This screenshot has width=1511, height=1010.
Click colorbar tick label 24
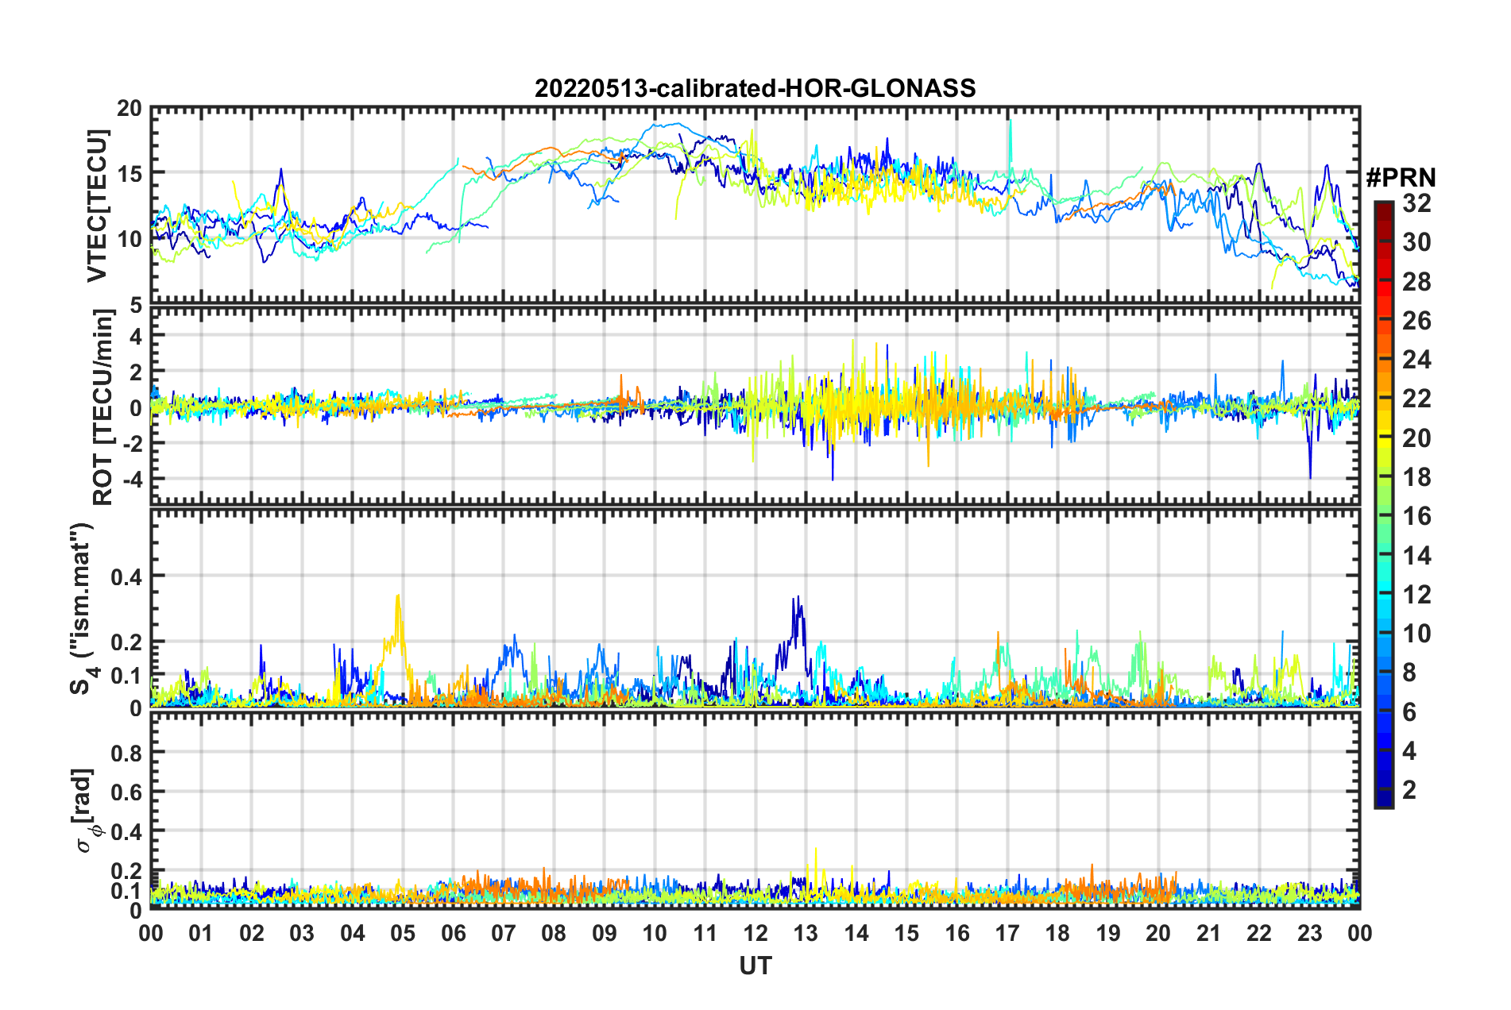pyautogui.click(x=1416, y=360)
